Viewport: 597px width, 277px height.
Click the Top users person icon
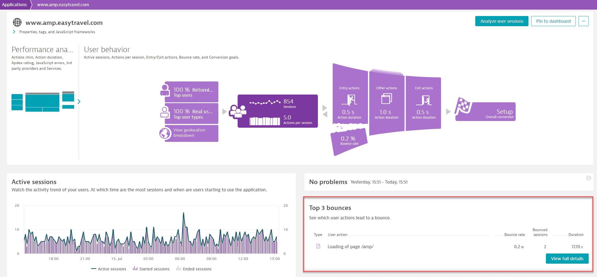(165, 90)
